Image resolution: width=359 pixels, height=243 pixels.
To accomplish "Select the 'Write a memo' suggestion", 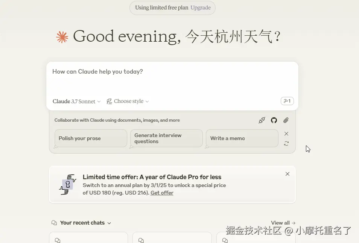I will pos(242,138).
